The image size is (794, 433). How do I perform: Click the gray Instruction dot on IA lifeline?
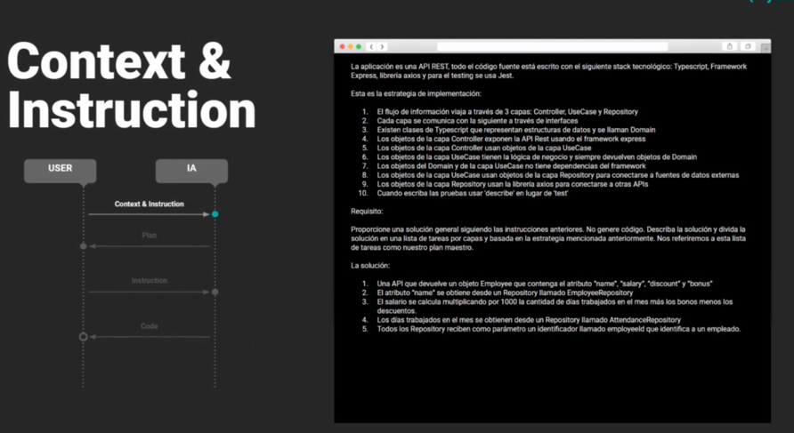click(x=215, y=292)
